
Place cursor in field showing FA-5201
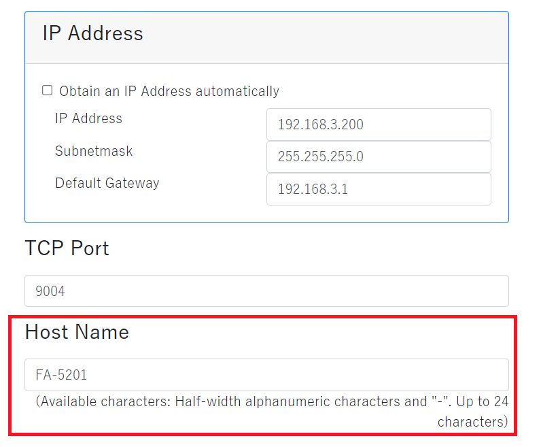(x=266, y=375)
